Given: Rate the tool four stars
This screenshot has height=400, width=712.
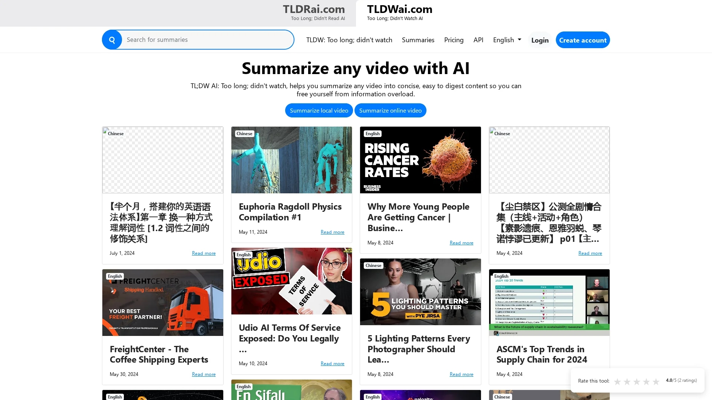Looking at the screenshot, I should click(646, 381).
